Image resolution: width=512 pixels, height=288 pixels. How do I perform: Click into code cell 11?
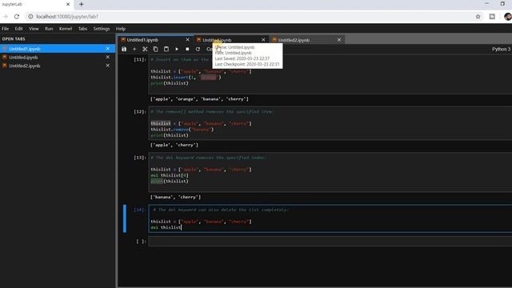pos(330,74)
